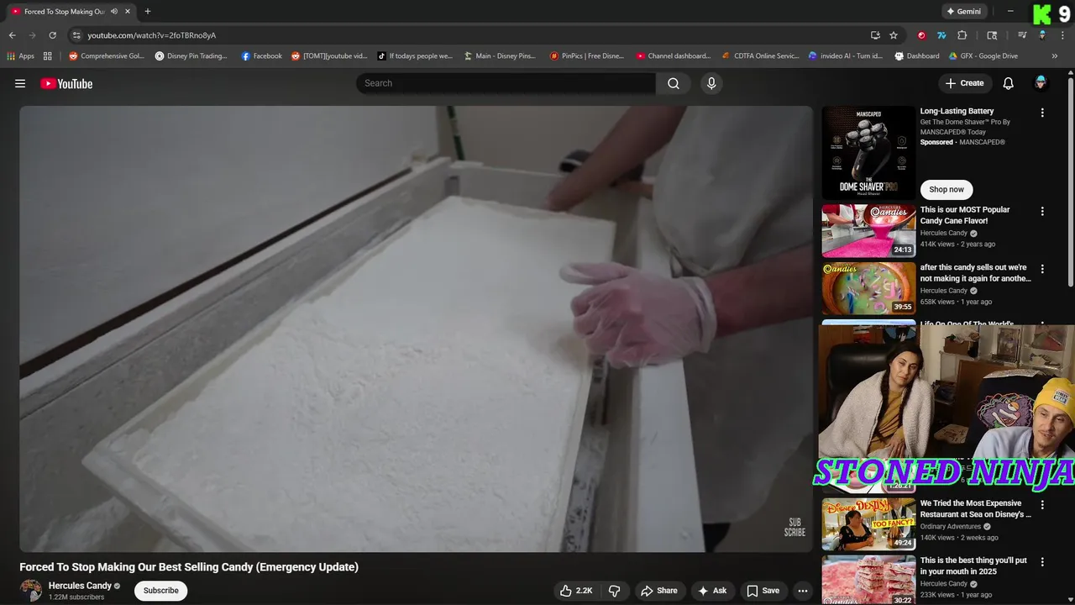Open the Comprehensive Gol... bookmark
The image size is (1075, 605).
point(107,56)
